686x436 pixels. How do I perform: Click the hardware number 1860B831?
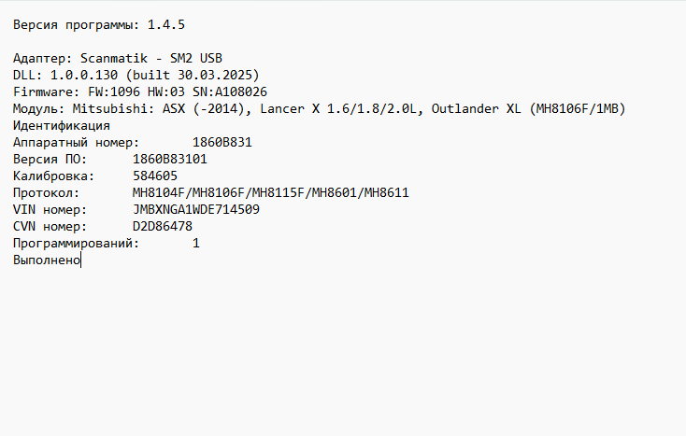222,142
